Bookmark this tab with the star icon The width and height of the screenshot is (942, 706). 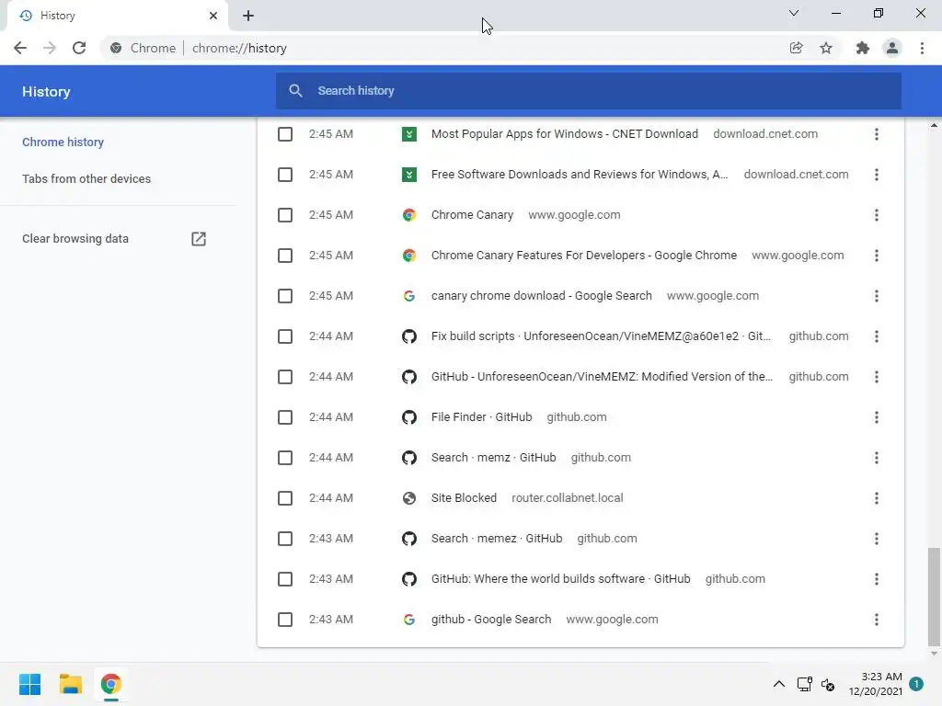[826, 48]
